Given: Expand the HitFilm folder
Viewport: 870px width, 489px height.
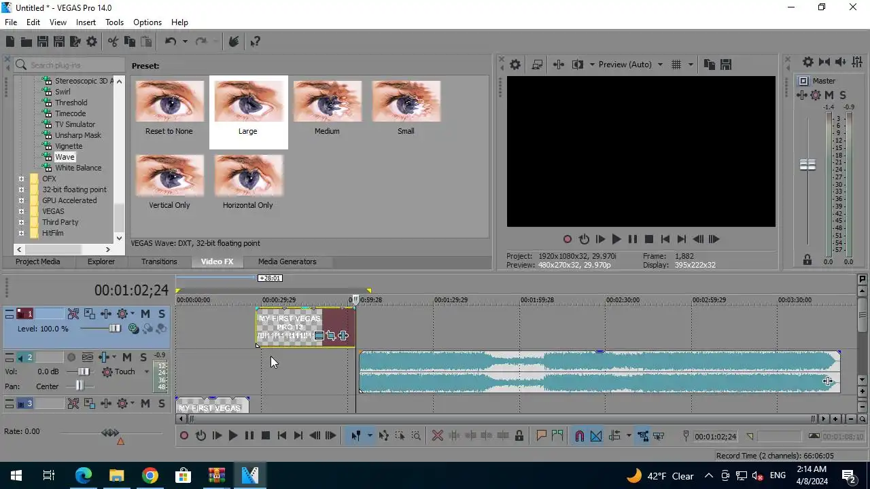Looking at the screenshot, I should point(21,233).
